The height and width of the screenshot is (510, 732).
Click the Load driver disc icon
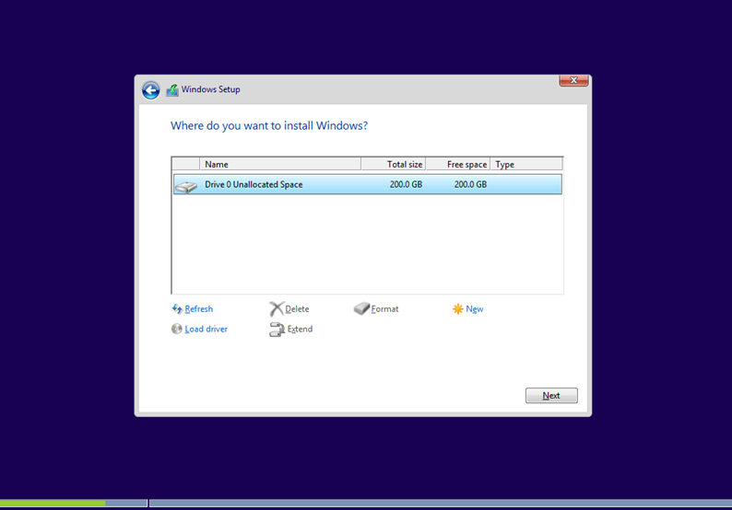tap(176, 329)
